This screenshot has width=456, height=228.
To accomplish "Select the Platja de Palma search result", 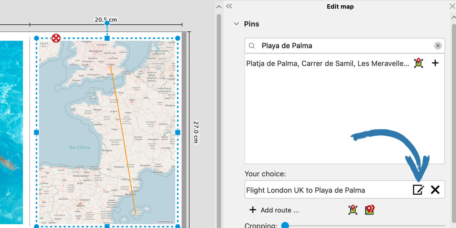I will coord(328,63).
